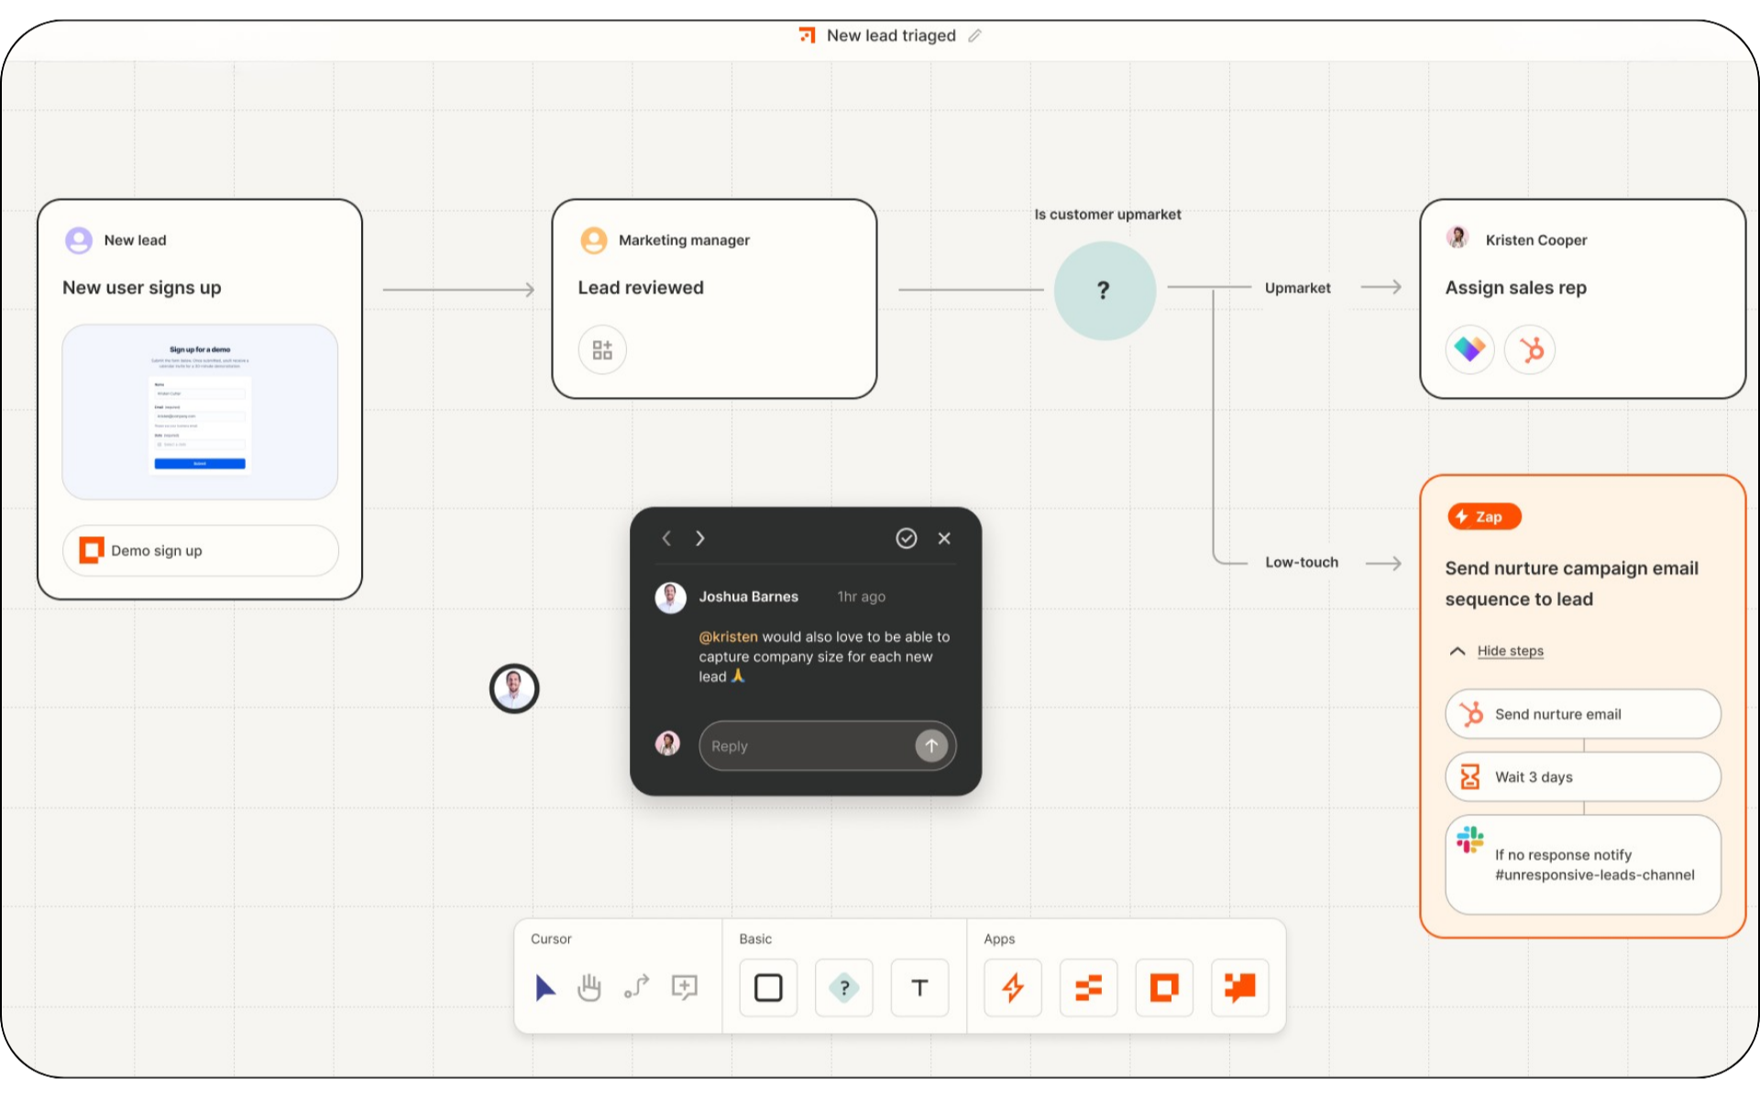Go to next comment
The height and width of the screenshot is (1099, 1760).
tap(700, 538)
